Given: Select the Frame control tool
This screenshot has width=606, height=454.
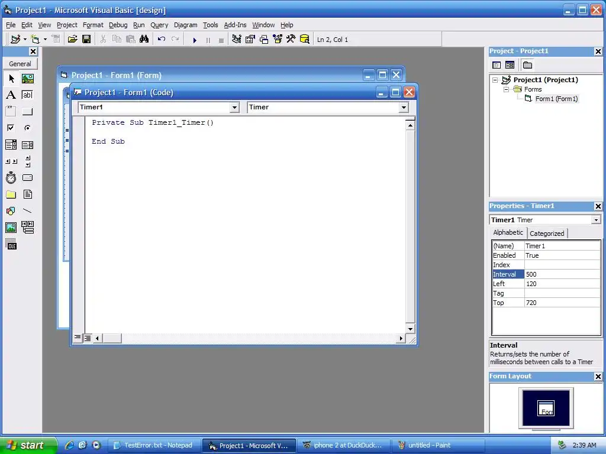Looking at the screenshot, I should [x=11, y=111].
